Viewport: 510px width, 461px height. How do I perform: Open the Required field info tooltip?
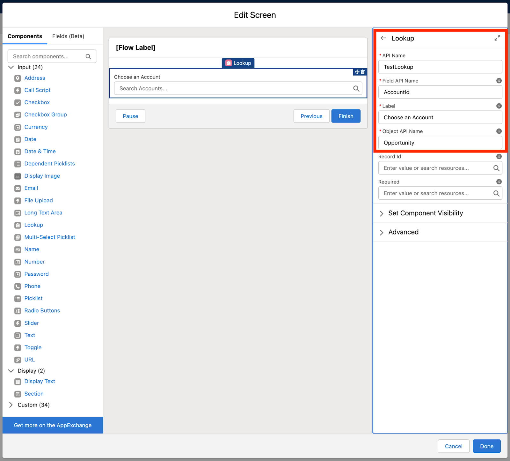pos(499,182)
